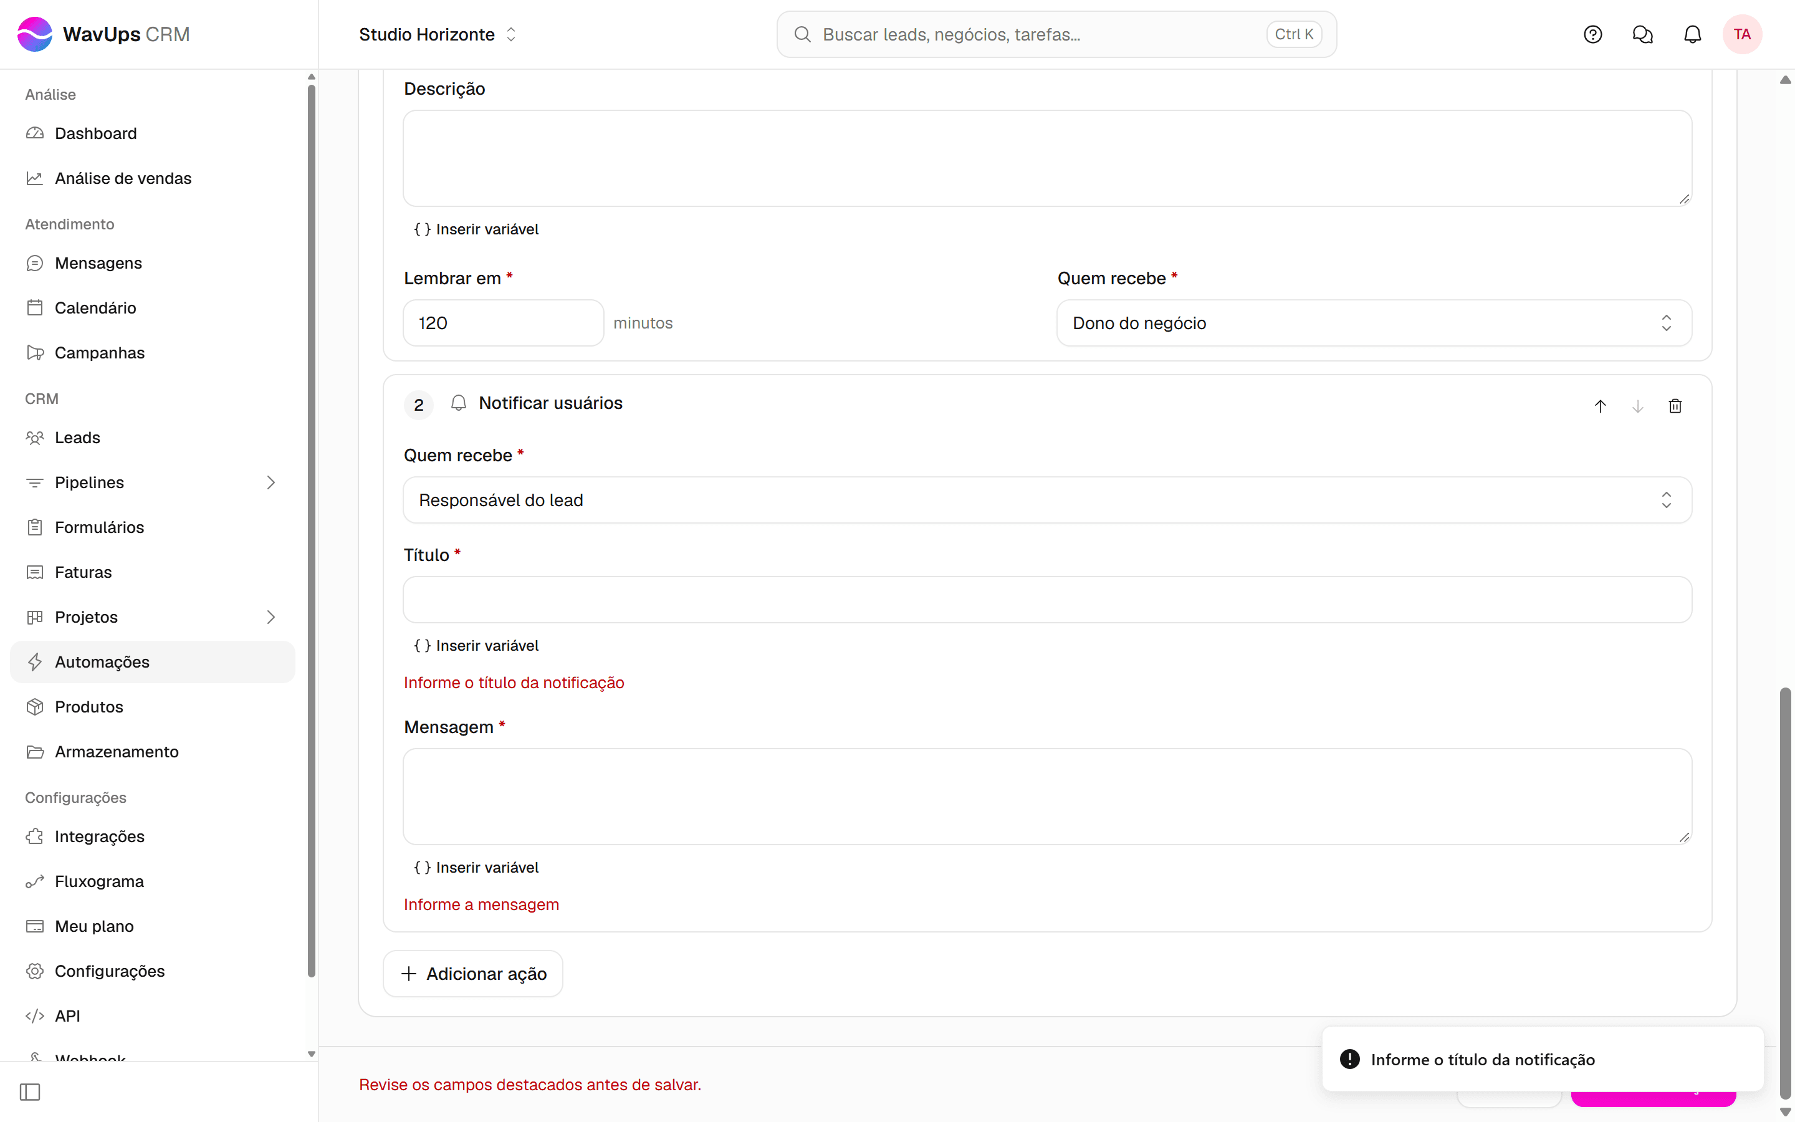
Task: Click red 'Informe o título da notificação' under Título
Action: click(514, 683)
